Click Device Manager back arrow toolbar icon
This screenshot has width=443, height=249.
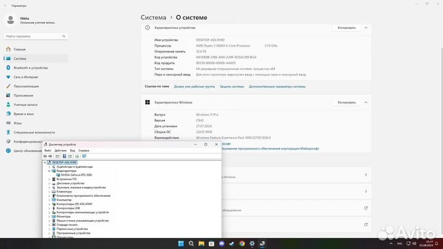tap(45, 156)
